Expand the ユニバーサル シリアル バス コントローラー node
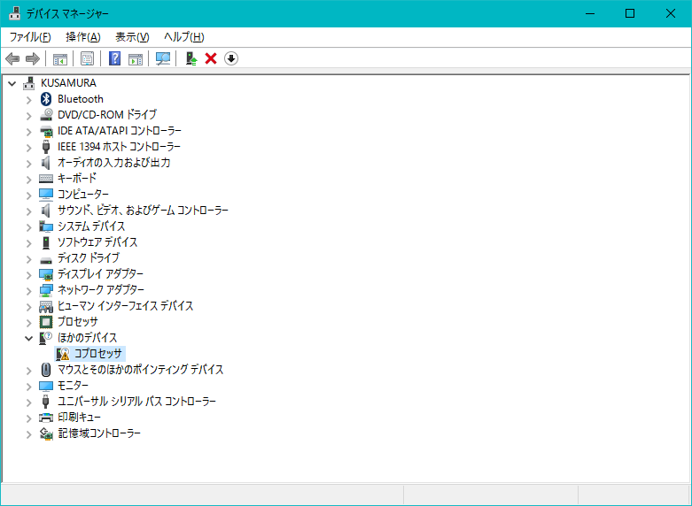 tap(28, 402)
